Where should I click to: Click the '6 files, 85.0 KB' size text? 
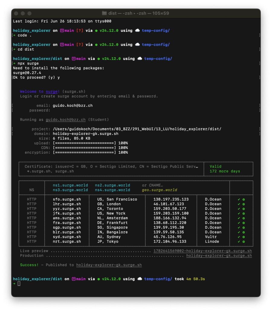point(72,139)
